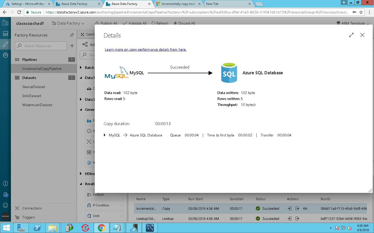
Task: Open the Data Factory dropdown
Action: [x=68, y=23]
